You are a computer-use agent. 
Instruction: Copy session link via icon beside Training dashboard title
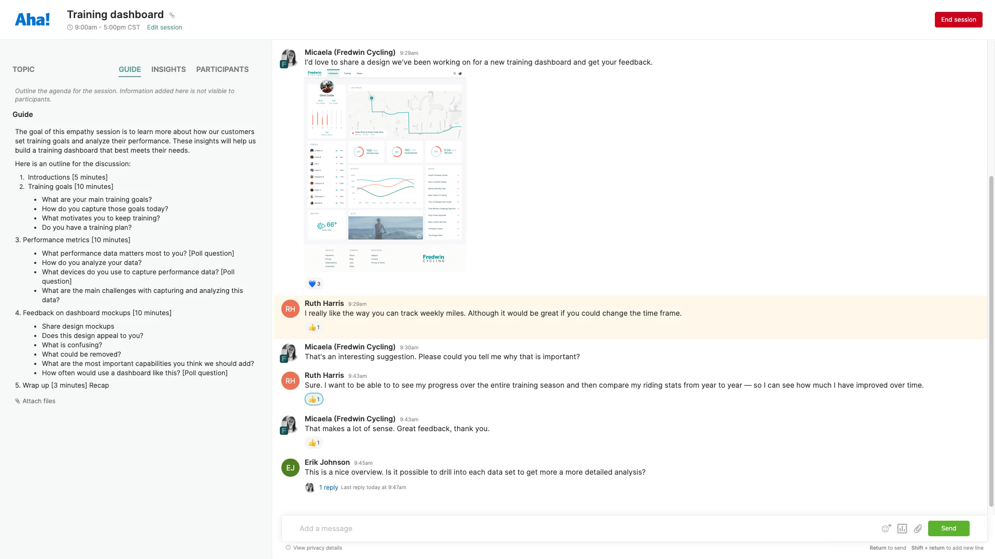[172, 15]
